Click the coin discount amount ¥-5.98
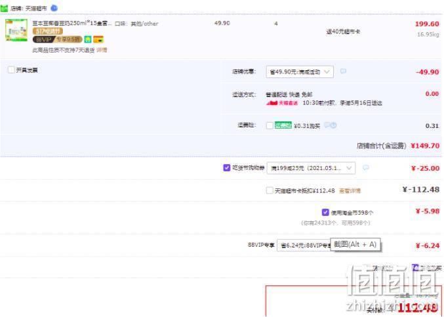 point(428,211)
